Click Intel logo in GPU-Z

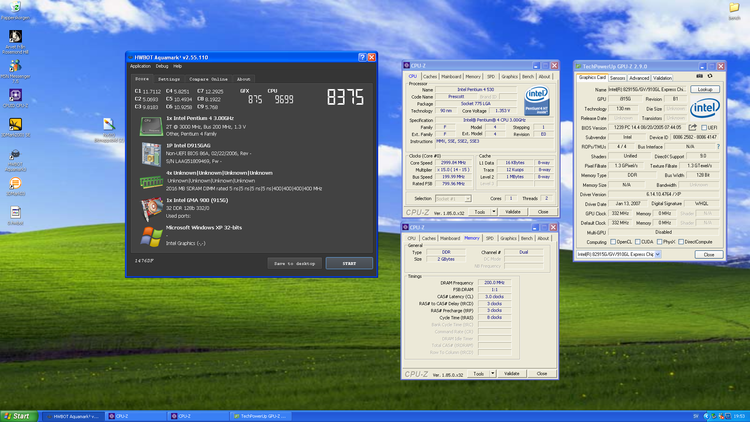tap(705, 108)
